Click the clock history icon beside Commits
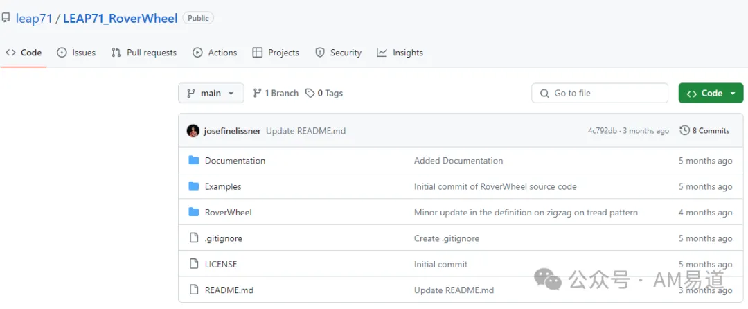The width and height of the screenshot is (748, 309). point(684,130)
